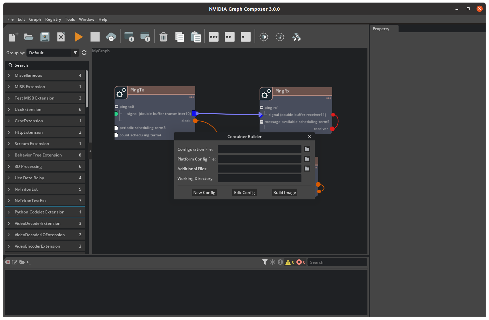Close the current graph file
489x320 pixels.
[x=61, y=37]
